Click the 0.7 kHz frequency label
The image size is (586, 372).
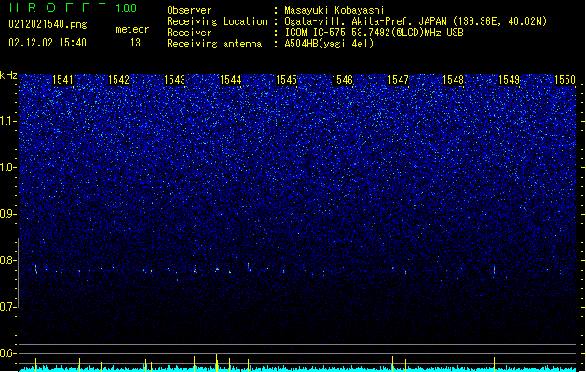tap(8, 307)
